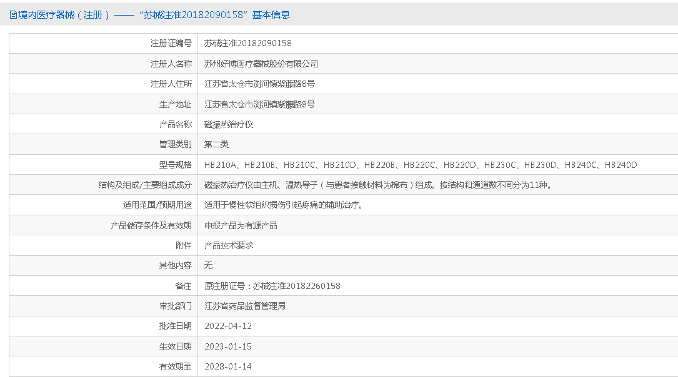
Task: Click the 第二类 management category value
Action: 216,144
